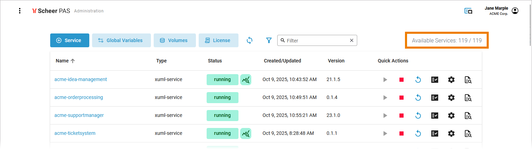
Task: Open the three-dot main menu
Action: point(20,11)
